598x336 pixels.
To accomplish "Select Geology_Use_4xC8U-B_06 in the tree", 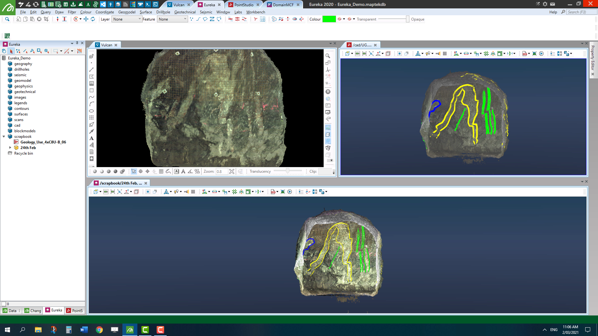I will tap(43, 142).
